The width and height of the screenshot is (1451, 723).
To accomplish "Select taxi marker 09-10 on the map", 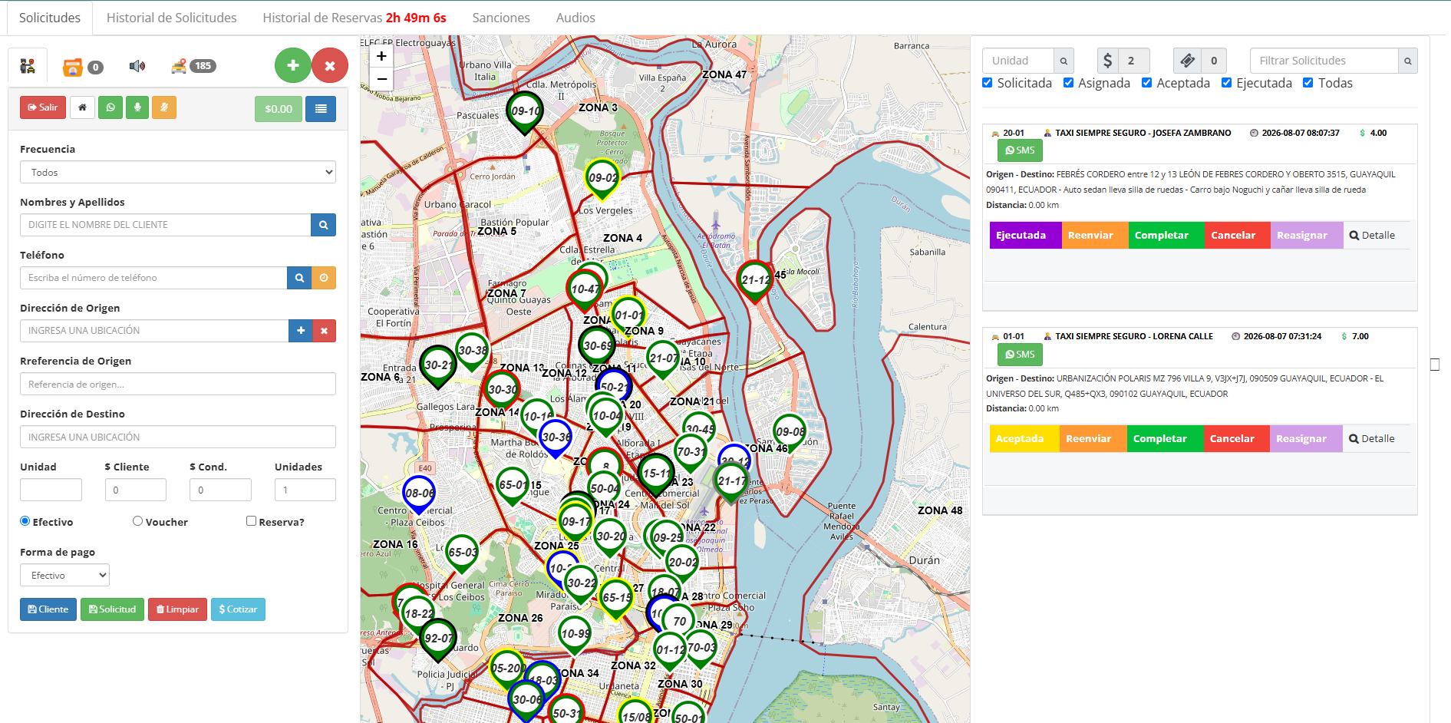I will [525, 113].
